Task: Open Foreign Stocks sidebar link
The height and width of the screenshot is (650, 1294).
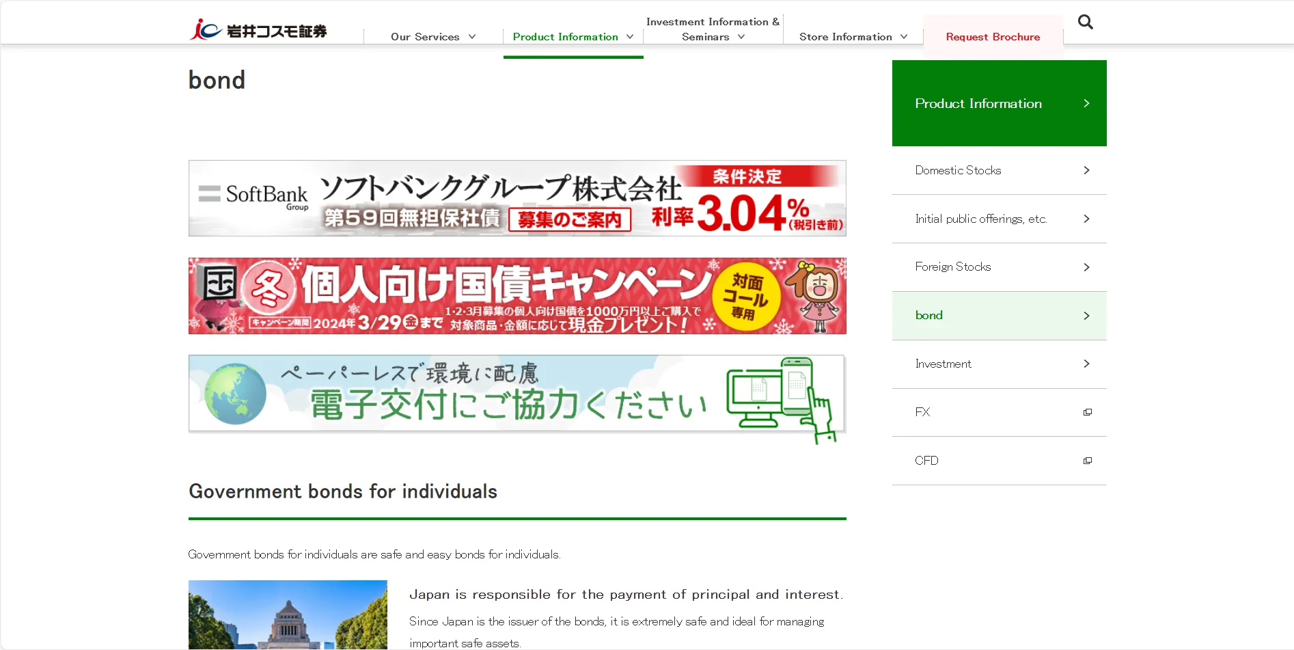Action: pyautogui.click(x=999, y=267)
